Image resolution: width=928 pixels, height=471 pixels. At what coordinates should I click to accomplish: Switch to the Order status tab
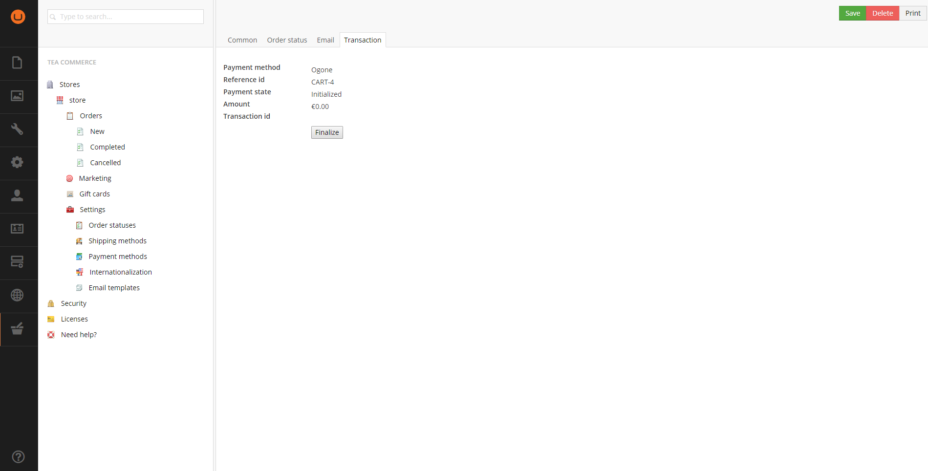click(x=287, y=40)
